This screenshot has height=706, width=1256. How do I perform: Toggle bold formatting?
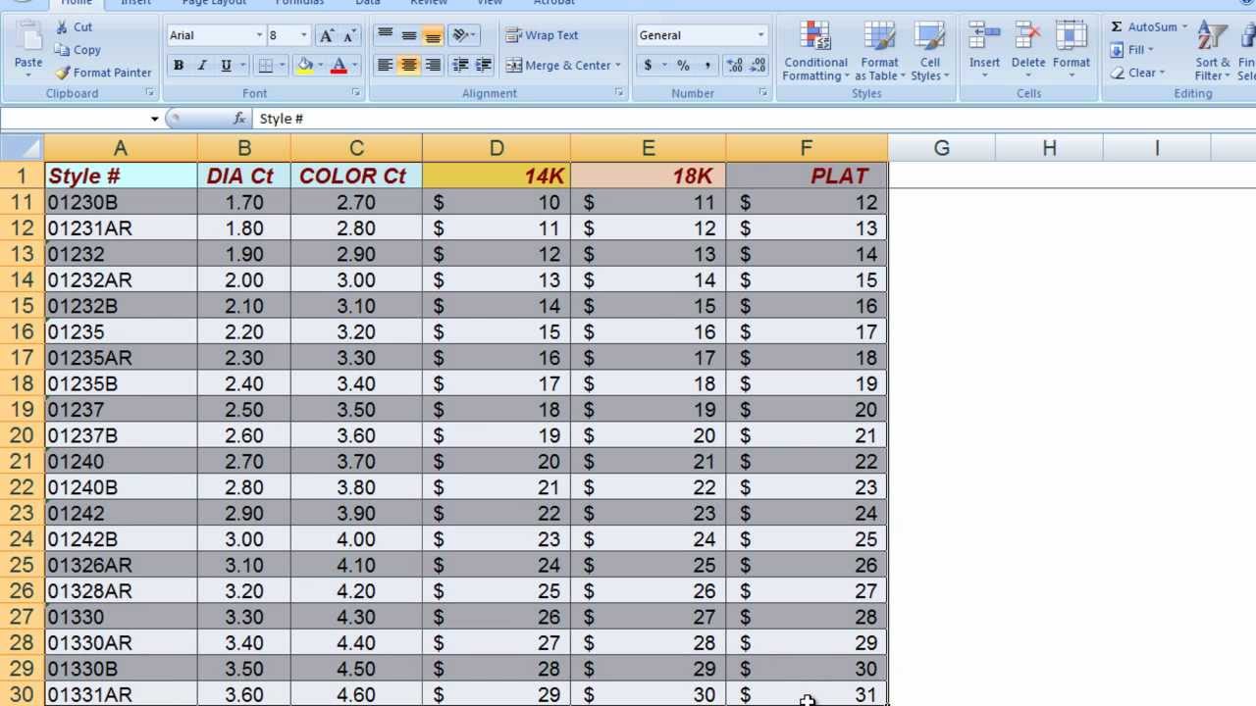click(179, 66)
